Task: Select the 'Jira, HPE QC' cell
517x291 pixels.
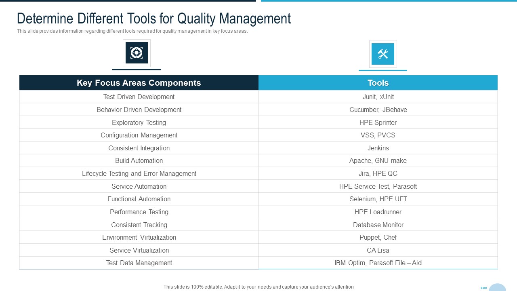Action: [x=378, y=173]
